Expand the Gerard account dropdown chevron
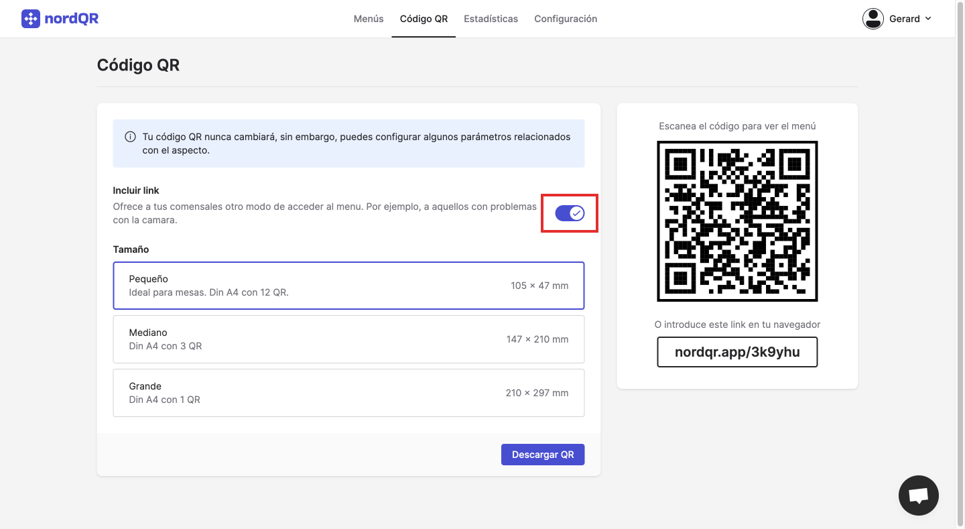 [928, 19]
